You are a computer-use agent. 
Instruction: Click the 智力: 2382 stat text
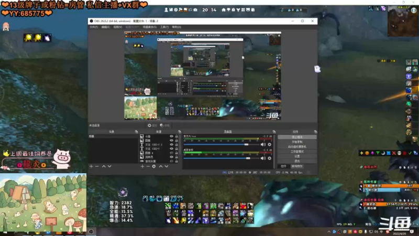(x=120, y=203)
